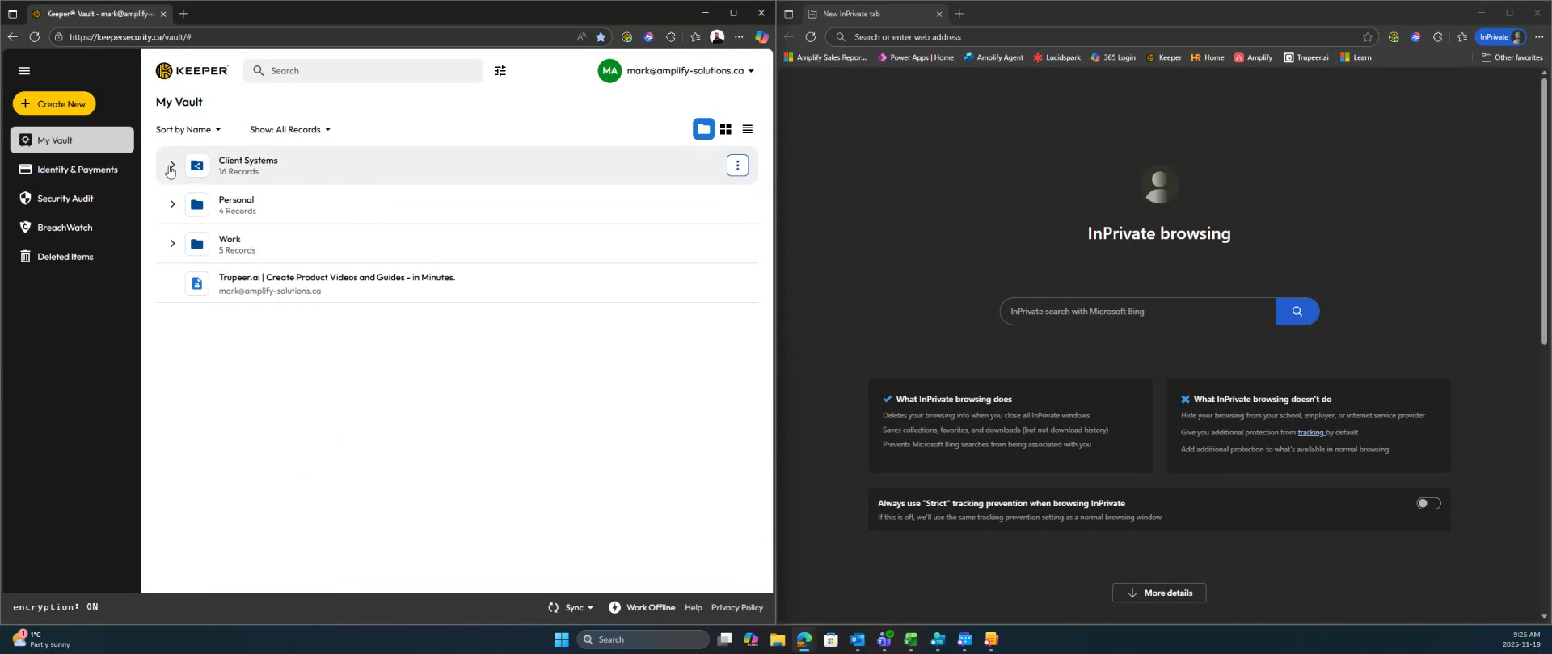
Task: Open the Client Systems three-dot menu
Action: pyautogui.click(x=737, y=166)
